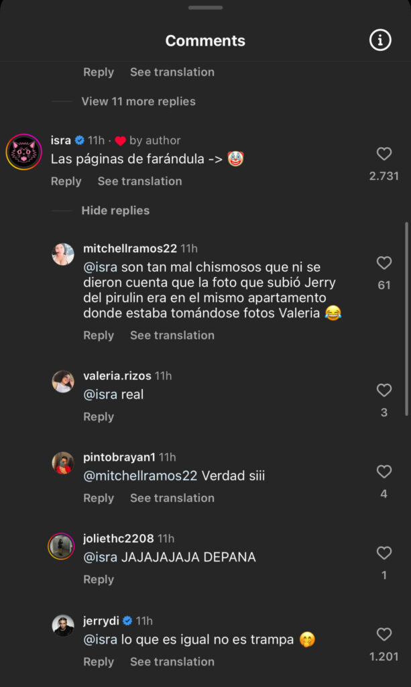
Task: Like mitchellramos22's comment
Action: (384, 263)
